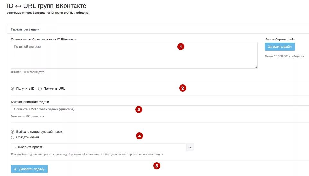
Task: Choose Выбрать существующий проект option
Action: [13, 132]
